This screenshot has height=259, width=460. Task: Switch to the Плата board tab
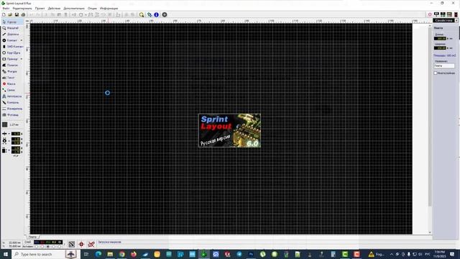click(x=32, y=237)
